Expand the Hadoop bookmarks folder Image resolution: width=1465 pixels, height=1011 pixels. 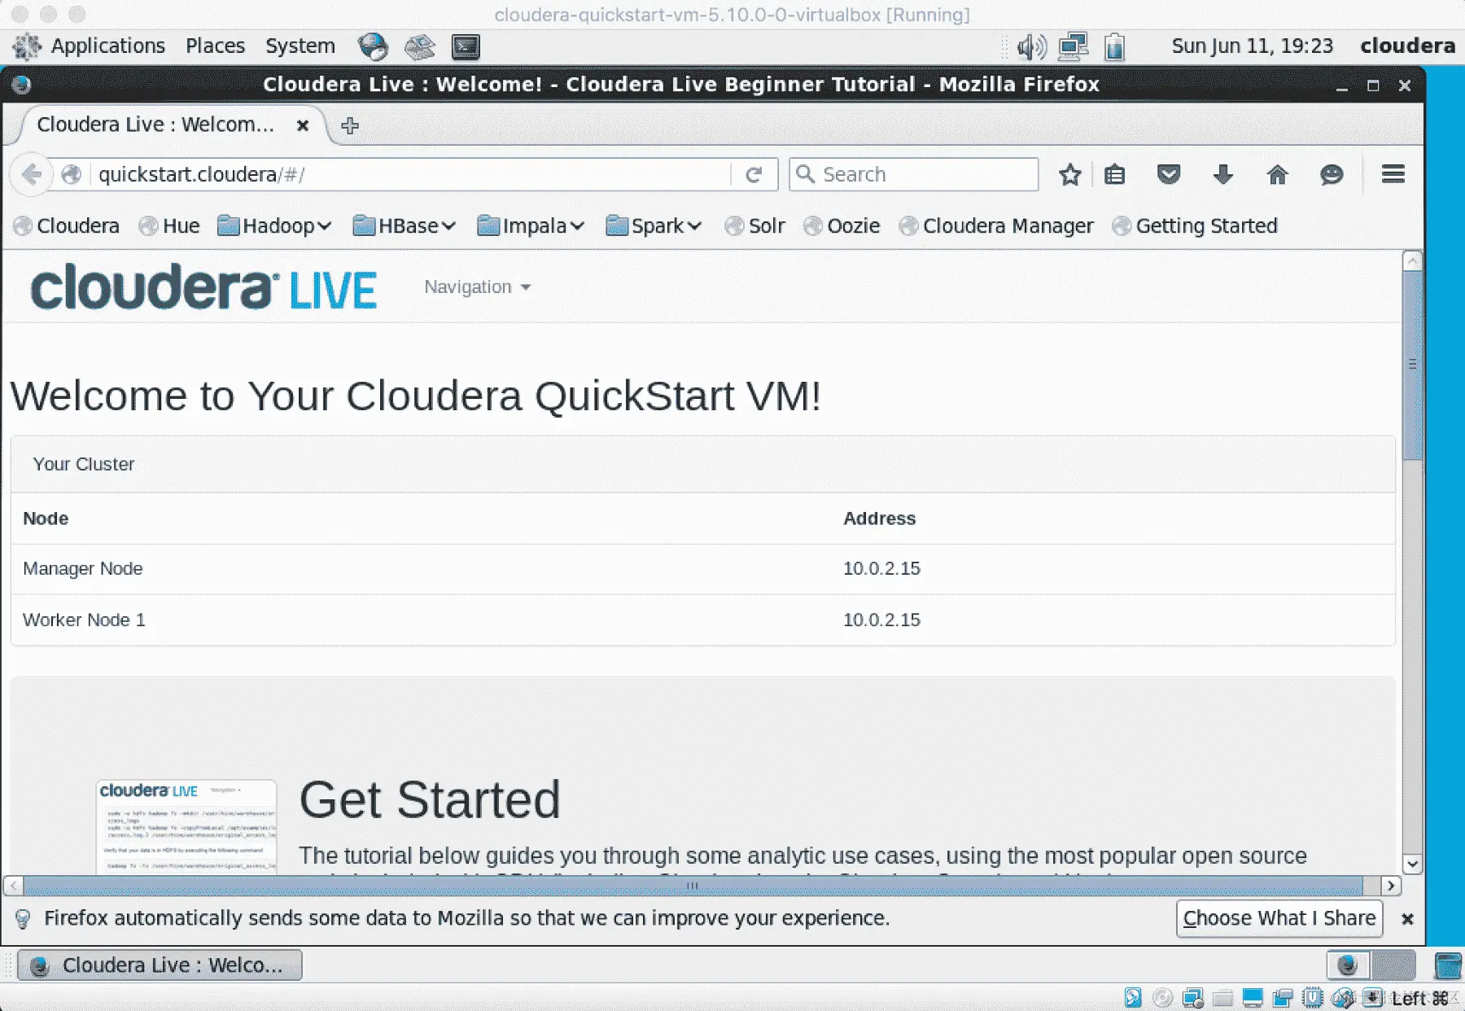(274, 225)
